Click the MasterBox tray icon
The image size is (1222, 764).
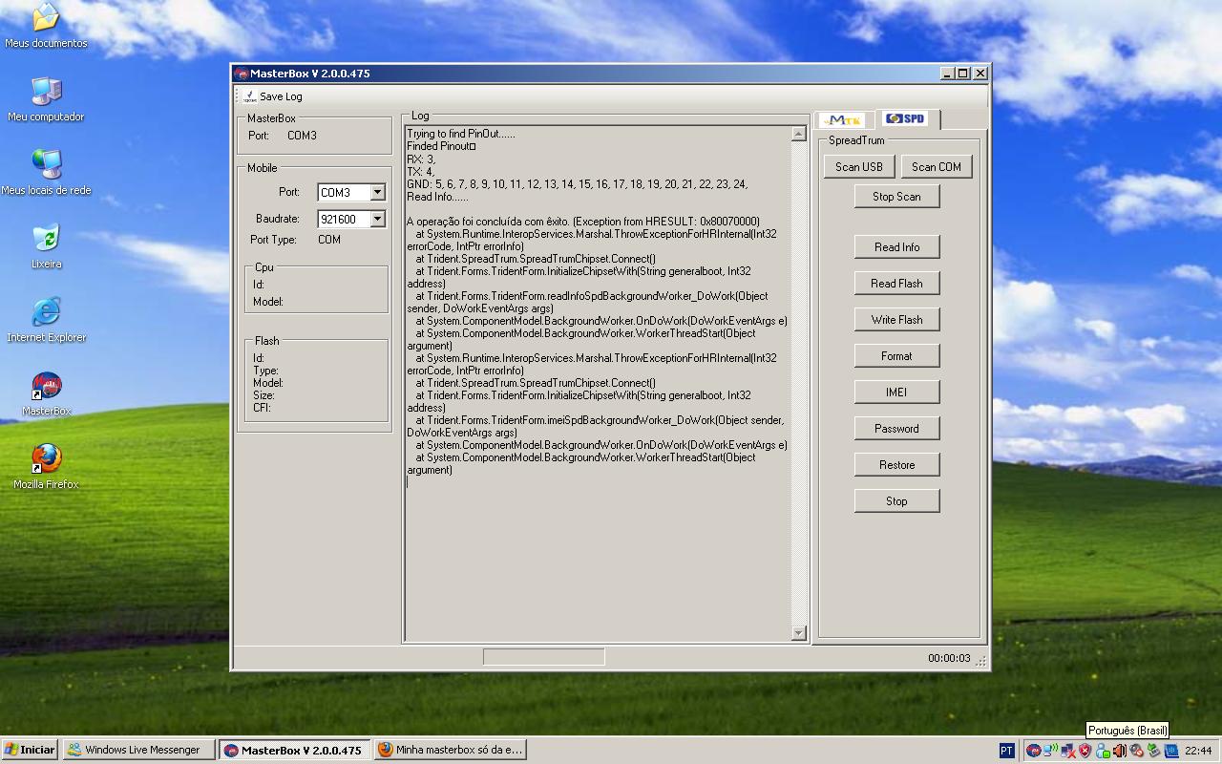1034,751
